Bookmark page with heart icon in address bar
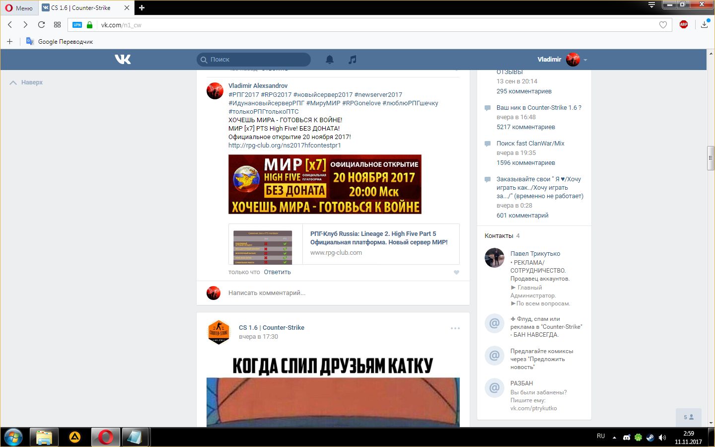Screen dimensions: 715x447 662,25
